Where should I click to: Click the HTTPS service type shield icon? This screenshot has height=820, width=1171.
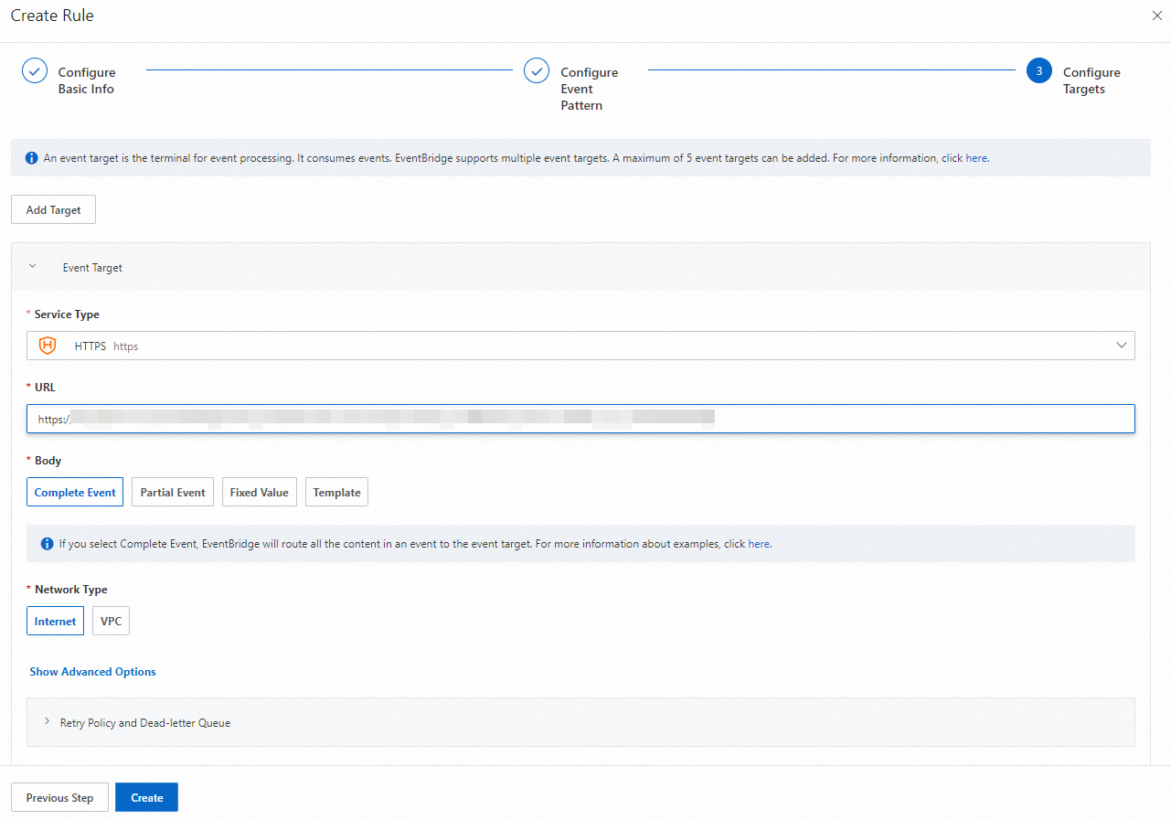point(48,346)
